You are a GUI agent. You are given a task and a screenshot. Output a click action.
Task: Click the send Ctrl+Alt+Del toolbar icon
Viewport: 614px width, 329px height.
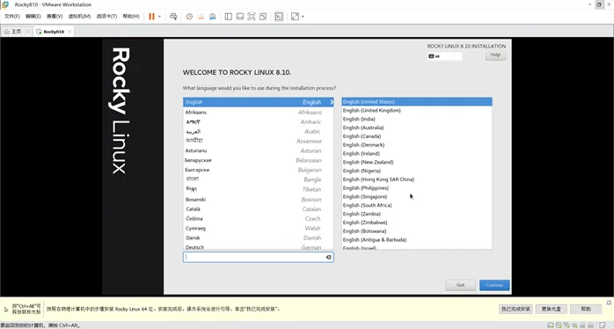173,17
